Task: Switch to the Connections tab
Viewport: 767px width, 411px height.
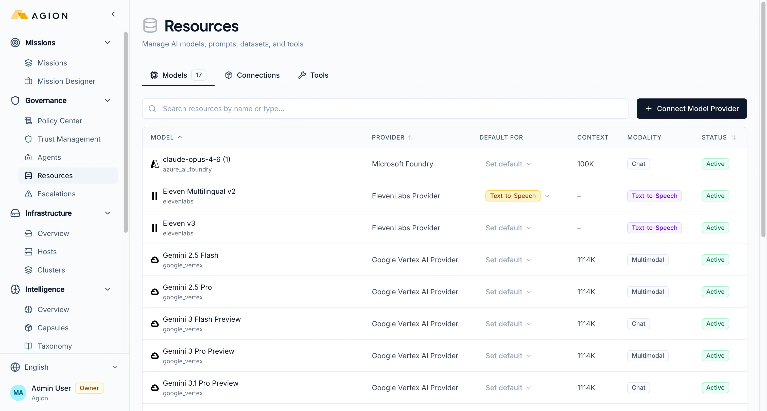Action: click(252, 75)
